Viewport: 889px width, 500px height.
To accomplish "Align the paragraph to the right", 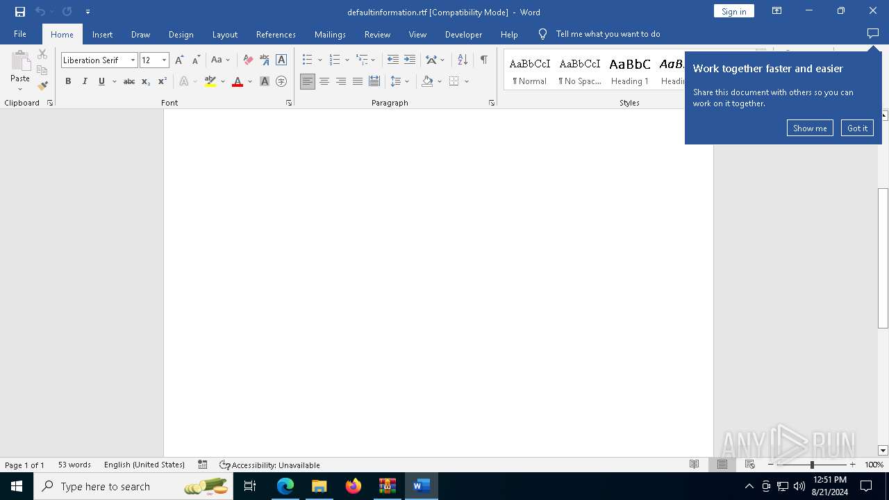I will click(x=341, y=81).
